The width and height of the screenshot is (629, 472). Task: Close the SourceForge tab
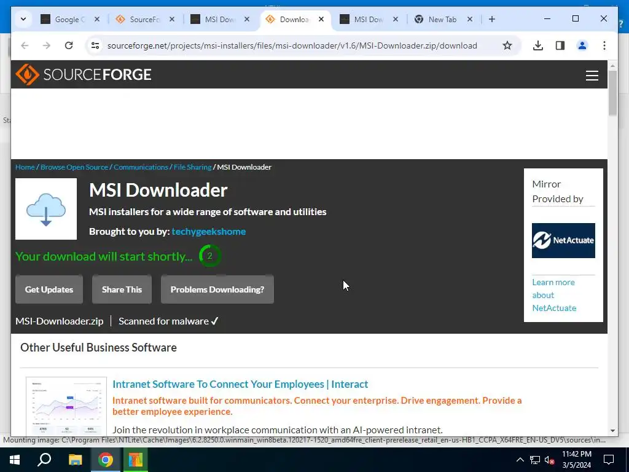click(172, 19)
